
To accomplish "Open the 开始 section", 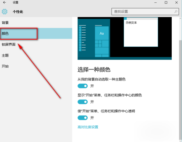I will pos(36,66).
